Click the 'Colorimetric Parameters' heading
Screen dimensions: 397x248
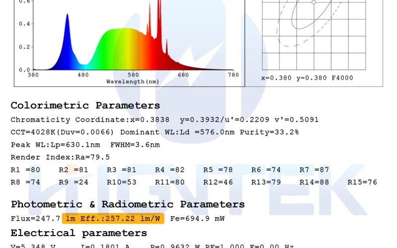click(85, 106)
